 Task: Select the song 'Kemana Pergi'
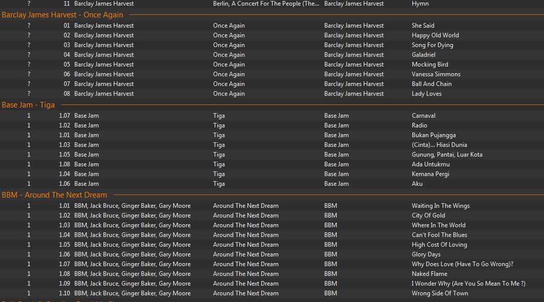[x=430, y=174]
